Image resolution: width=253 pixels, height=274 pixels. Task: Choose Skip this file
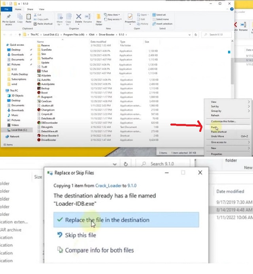(80, 235)
